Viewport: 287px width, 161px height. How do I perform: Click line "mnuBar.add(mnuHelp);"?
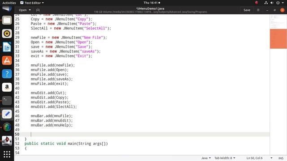52,125
